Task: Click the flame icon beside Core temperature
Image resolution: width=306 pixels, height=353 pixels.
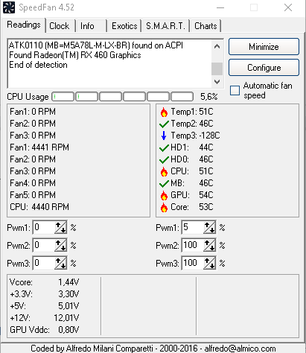Action: (x=164, y=208)
